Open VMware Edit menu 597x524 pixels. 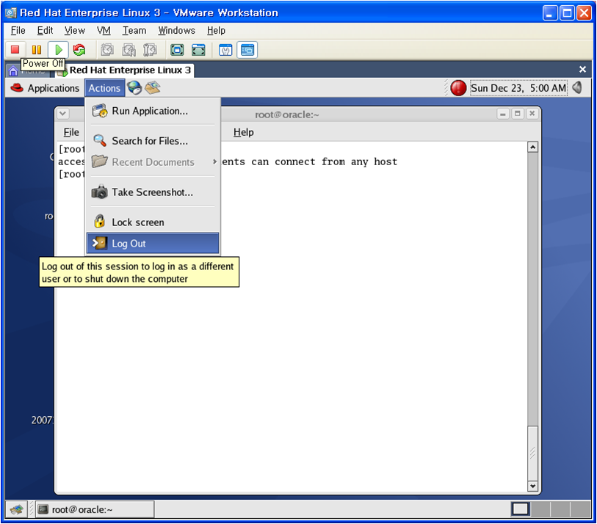point(45,30)
